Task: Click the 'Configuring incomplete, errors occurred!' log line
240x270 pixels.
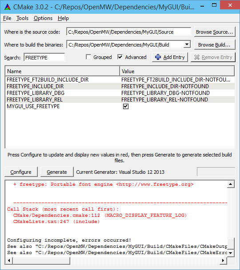Action: pyautogui.click(x=69, y=240)
